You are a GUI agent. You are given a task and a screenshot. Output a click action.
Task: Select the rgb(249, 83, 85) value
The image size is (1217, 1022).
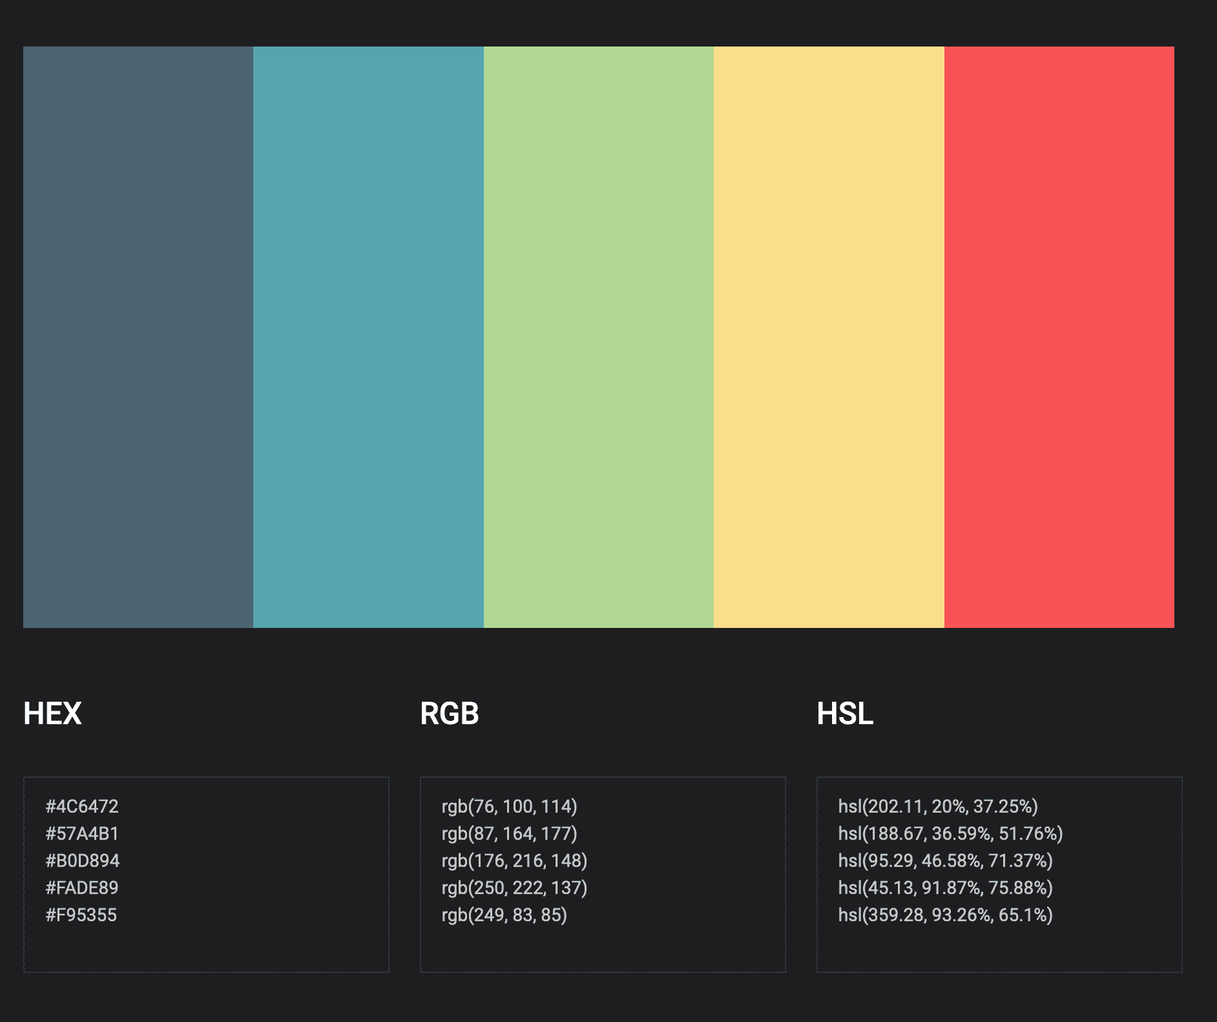504,915
